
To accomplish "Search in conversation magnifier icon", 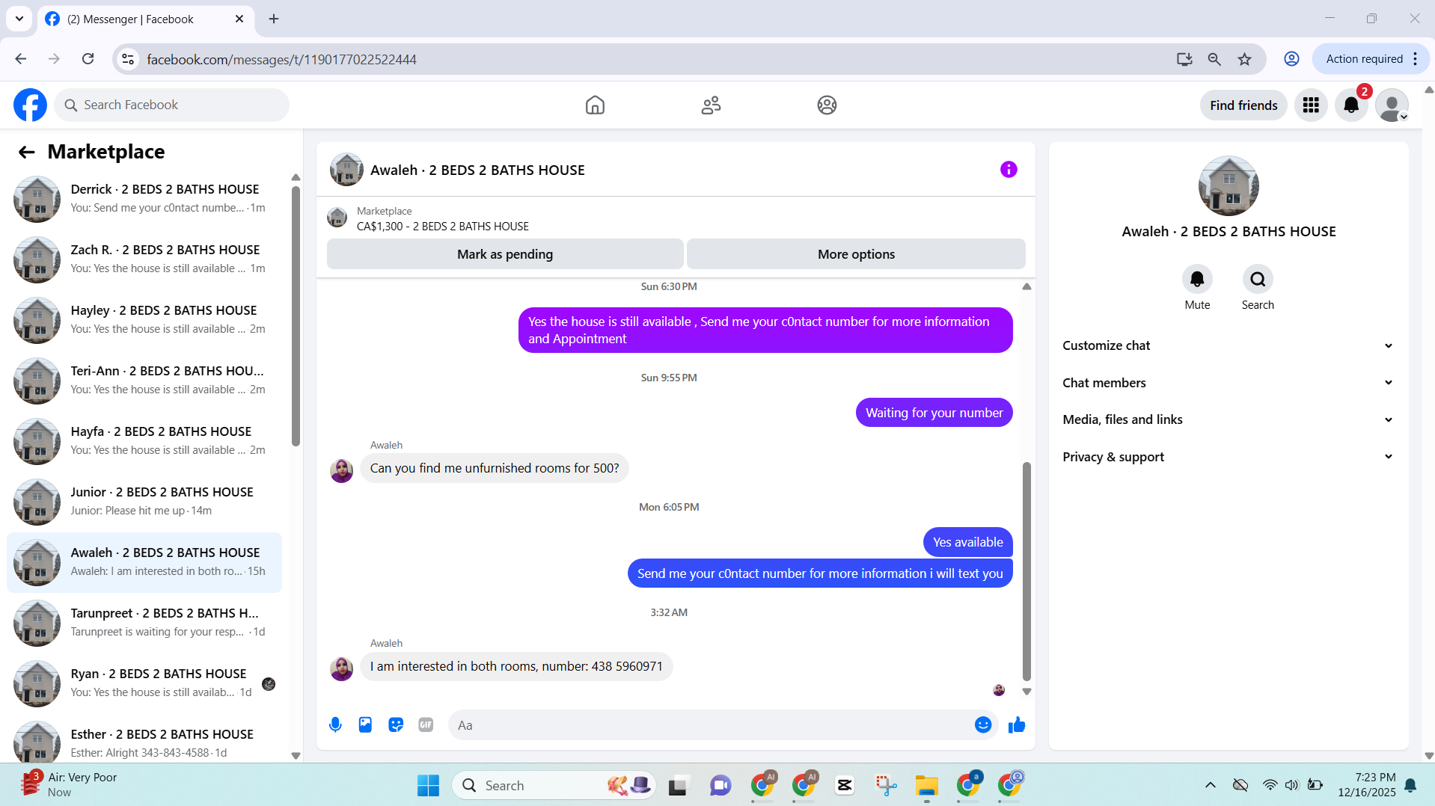I will click(1258, 279).
